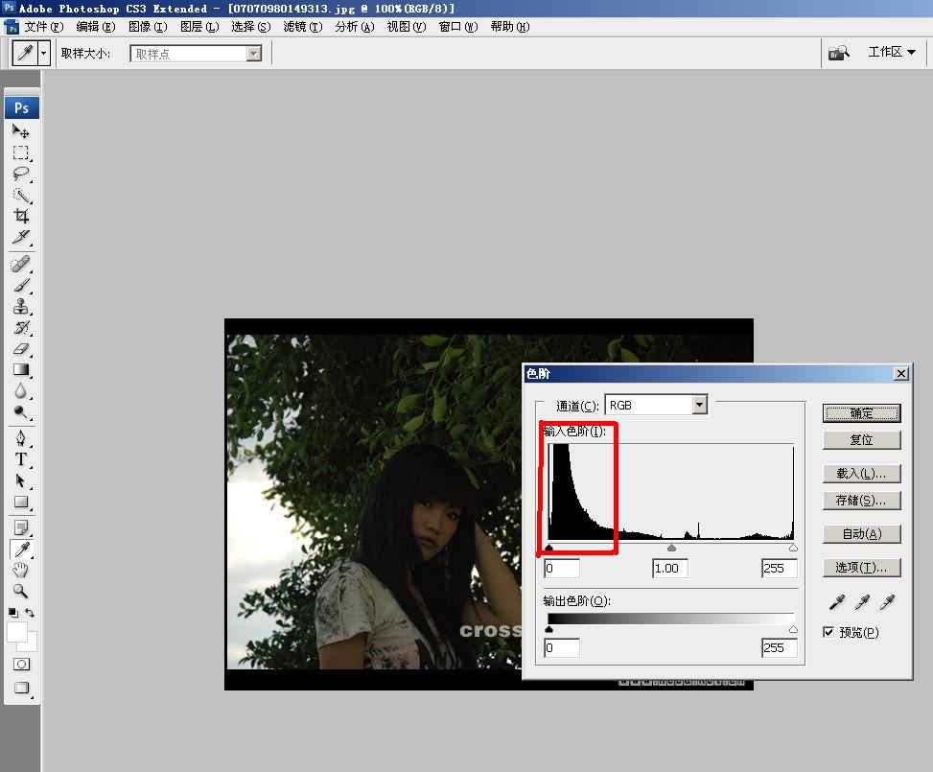Select the Pen tool

[x=20, y=438]
